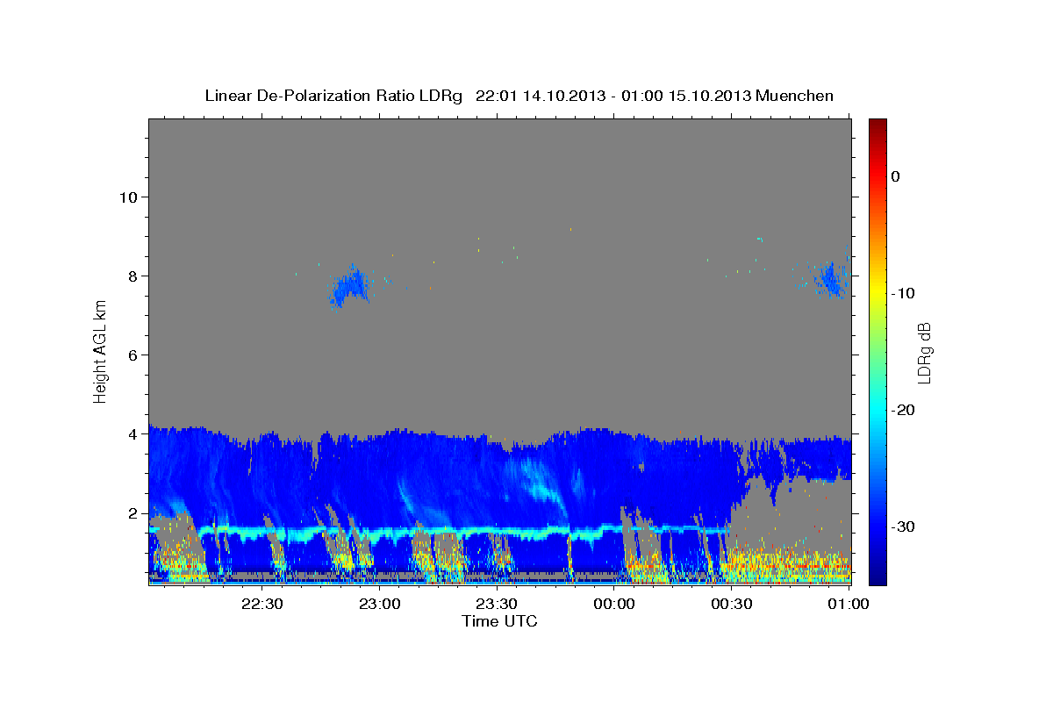The height and width of the screenshot is (702, 1053).
Task: Click the 'Height AGL km' axis label
Action: (x=101, y=351)
